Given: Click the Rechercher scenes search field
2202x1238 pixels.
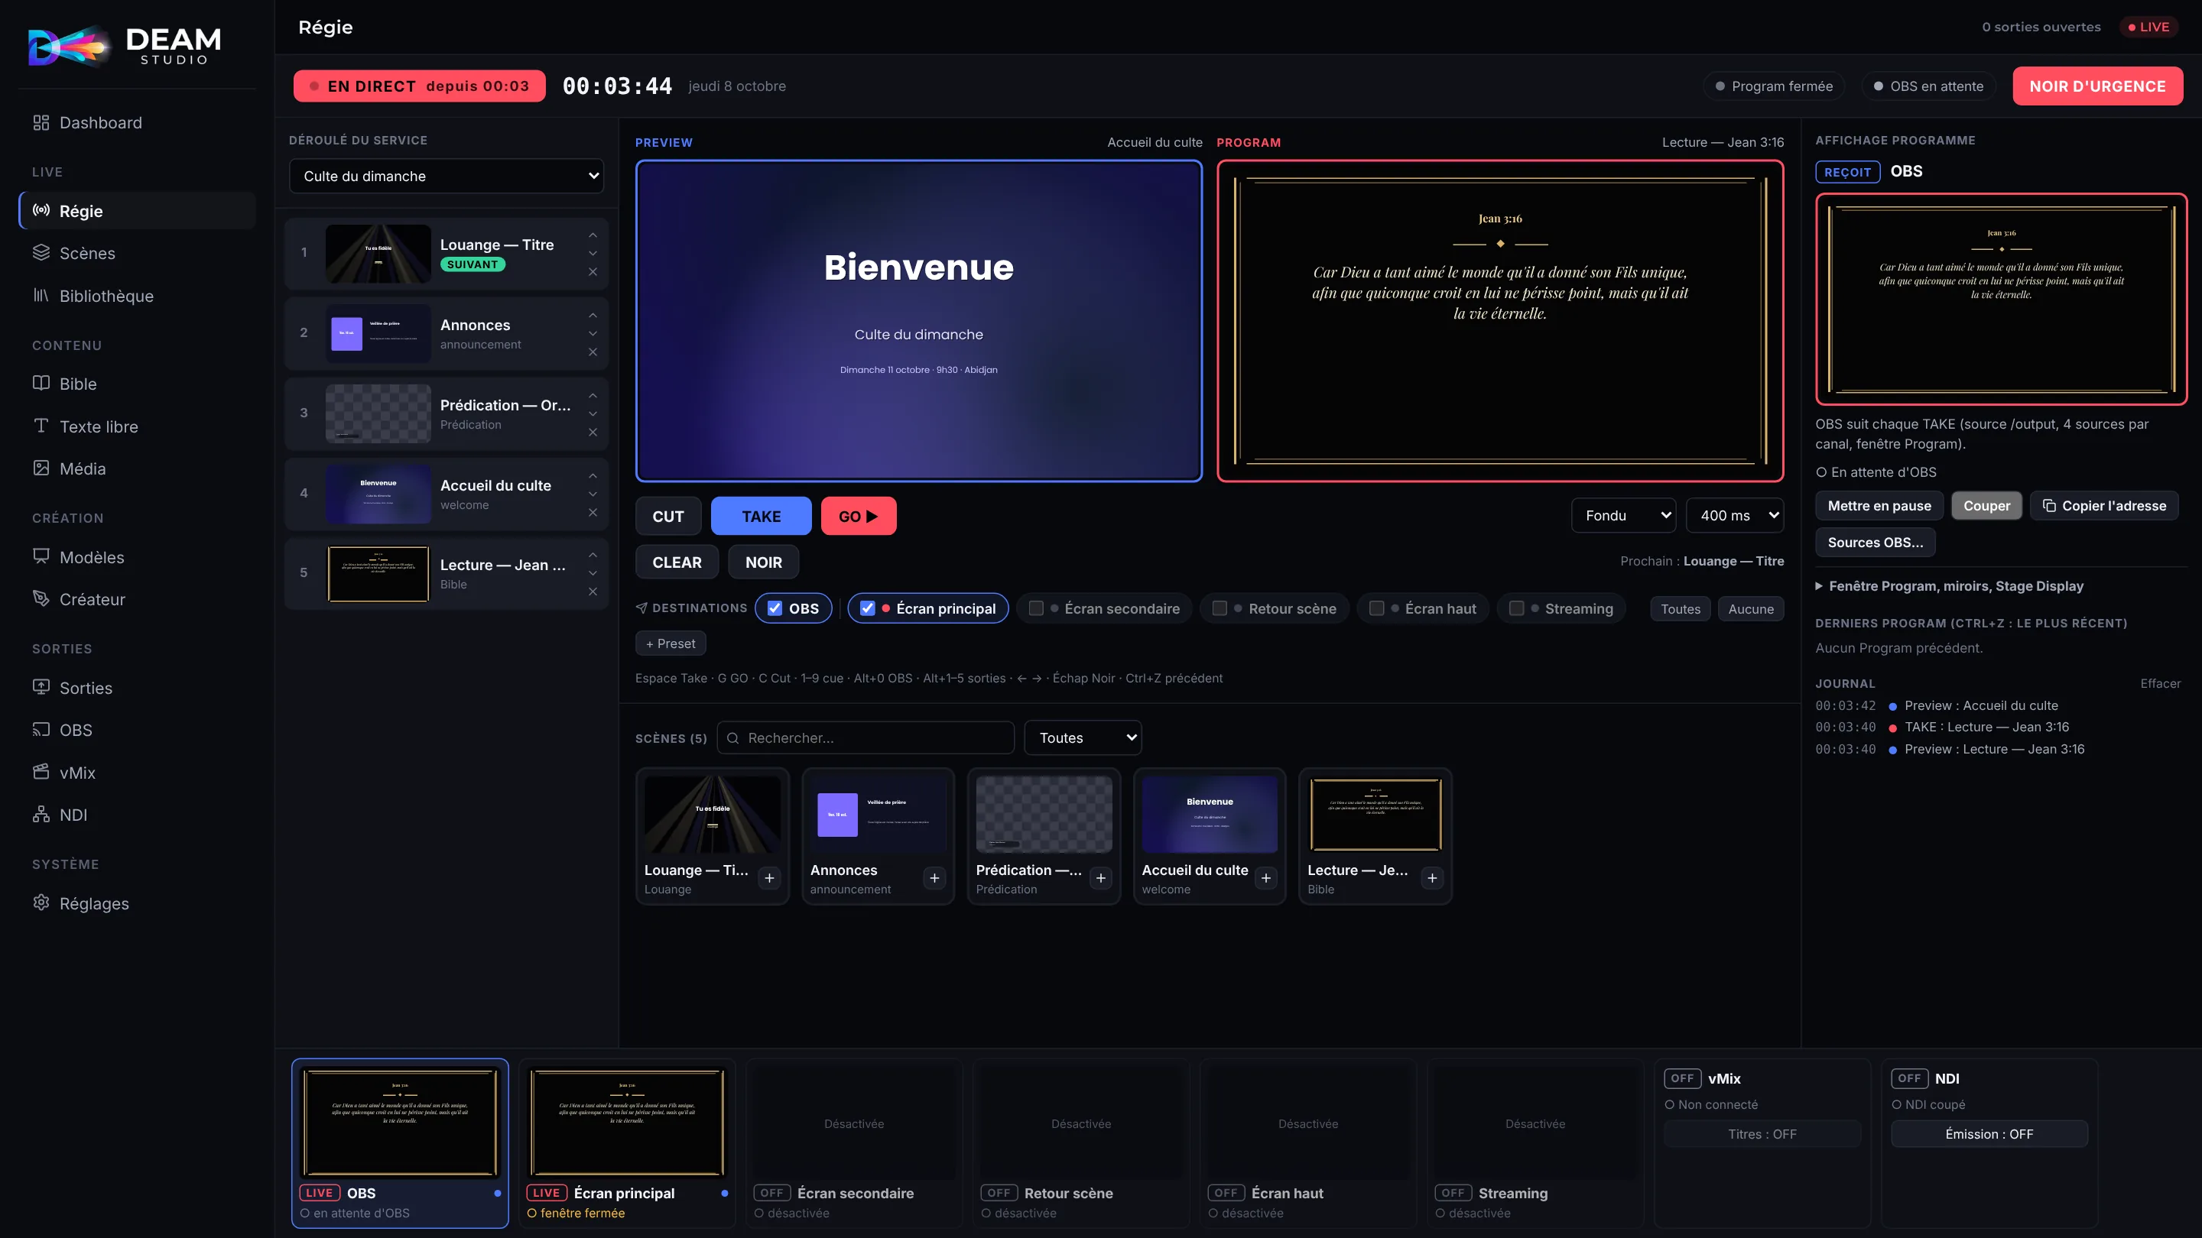Looking at the screenshot, I should (866, 738).
